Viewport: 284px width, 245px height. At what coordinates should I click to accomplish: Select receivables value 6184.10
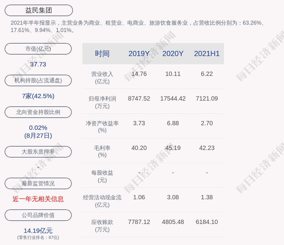pos(207,222)
